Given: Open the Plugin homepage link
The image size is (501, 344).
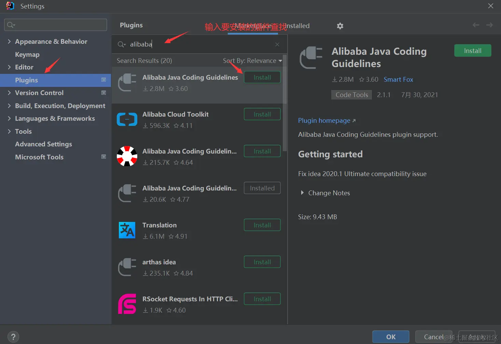Looking at the screenshot, I should pos(327,120).
